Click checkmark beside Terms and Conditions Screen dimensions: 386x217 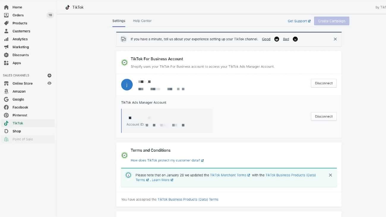[x=124, y=155]
